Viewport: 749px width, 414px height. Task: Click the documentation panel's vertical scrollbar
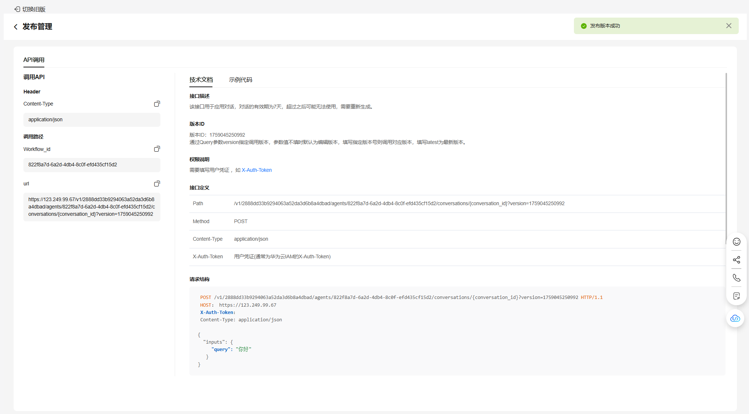726,154
